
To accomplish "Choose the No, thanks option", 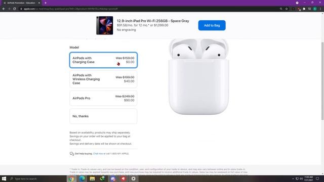I will click(x=103, y=116).
